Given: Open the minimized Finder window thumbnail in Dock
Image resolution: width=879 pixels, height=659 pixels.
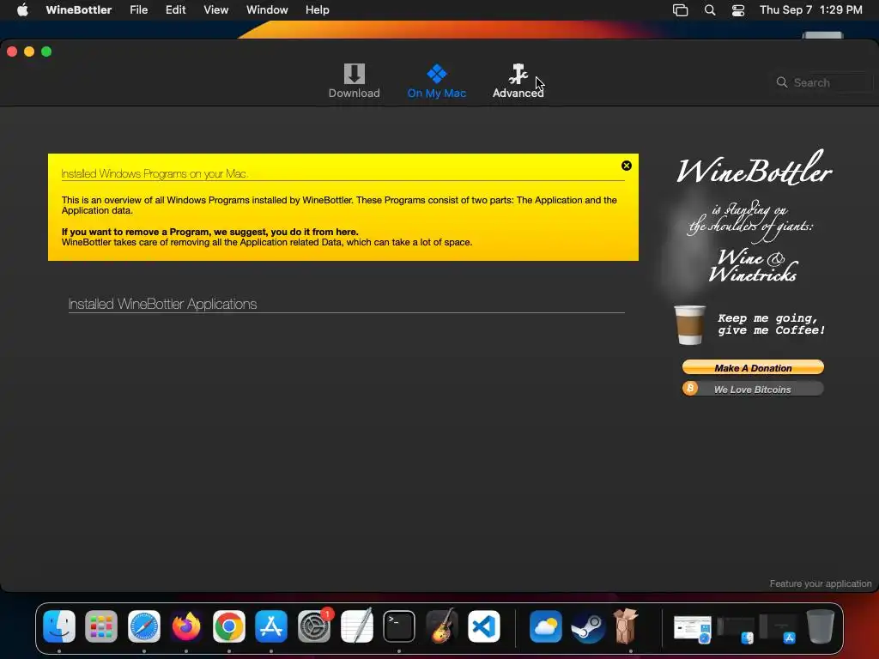Looking at the screenshot, I should [x=735, y=630].
